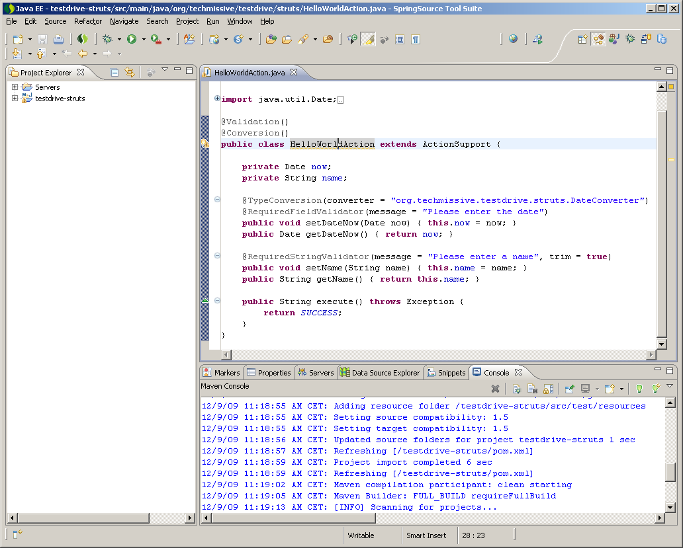Click Open Perspective icon

pyautogui.click(x=582, y=40)
